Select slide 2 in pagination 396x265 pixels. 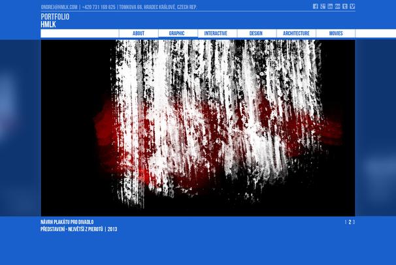pyautogui.click(x=350, y=223)
